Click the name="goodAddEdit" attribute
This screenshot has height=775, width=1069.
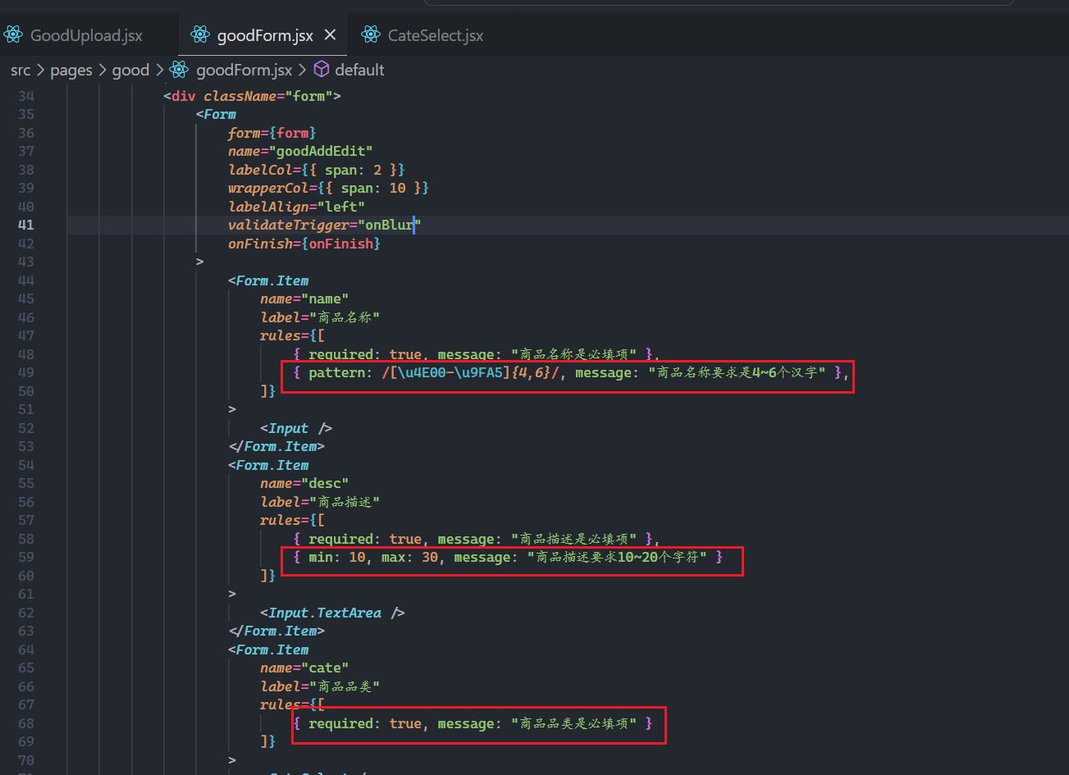pos(300,151)
